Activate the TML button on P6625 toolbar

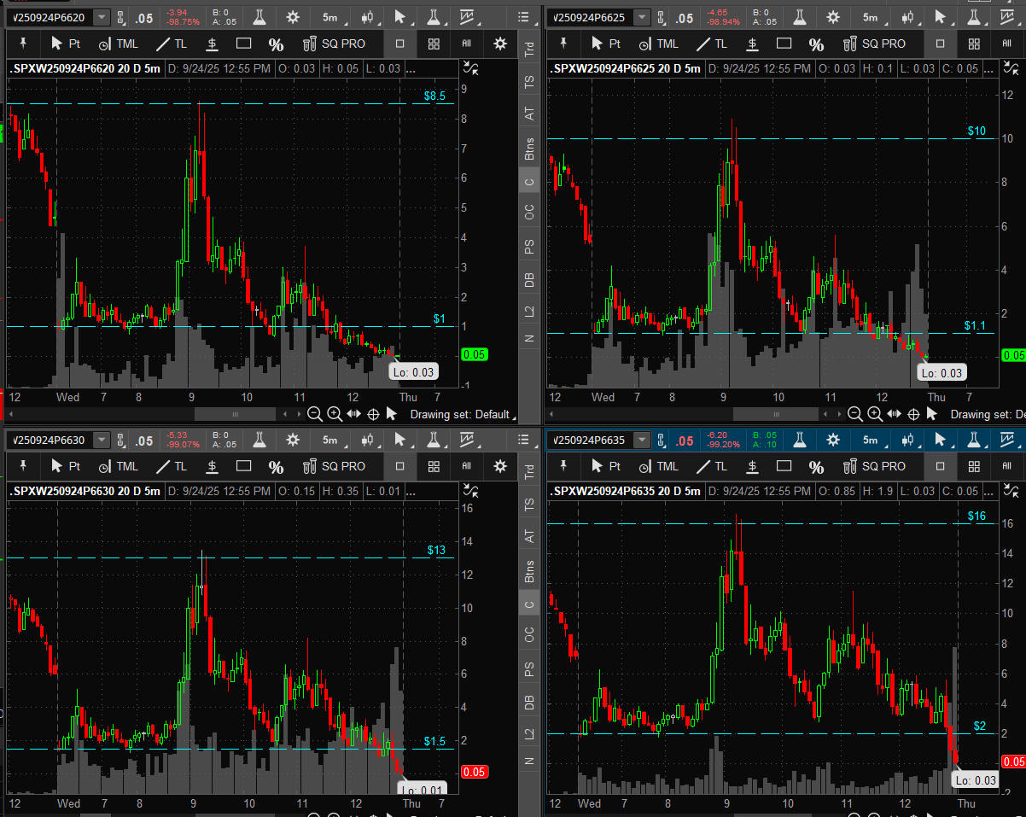click(x=658, y=44)
